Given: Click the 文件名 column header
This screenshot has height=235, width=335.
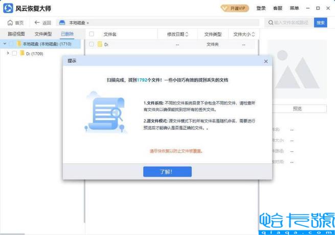Looking at the screenshot, I should (x=110, y=34).
